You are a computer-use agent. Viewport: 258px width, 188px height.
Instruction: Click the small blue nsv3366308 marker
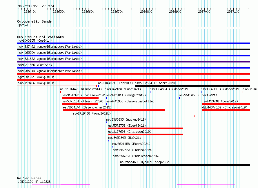(201, 92)
